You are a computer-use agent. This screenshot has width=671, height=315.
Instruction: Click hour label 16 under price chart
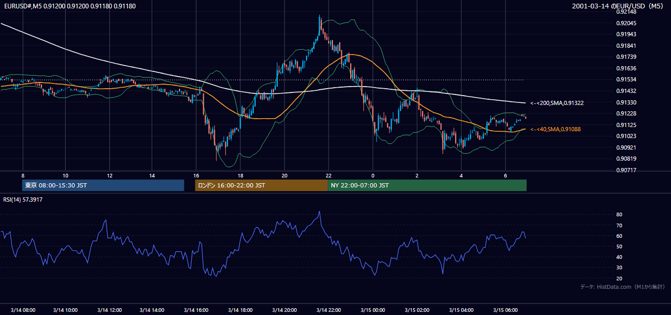pos(196,175)
